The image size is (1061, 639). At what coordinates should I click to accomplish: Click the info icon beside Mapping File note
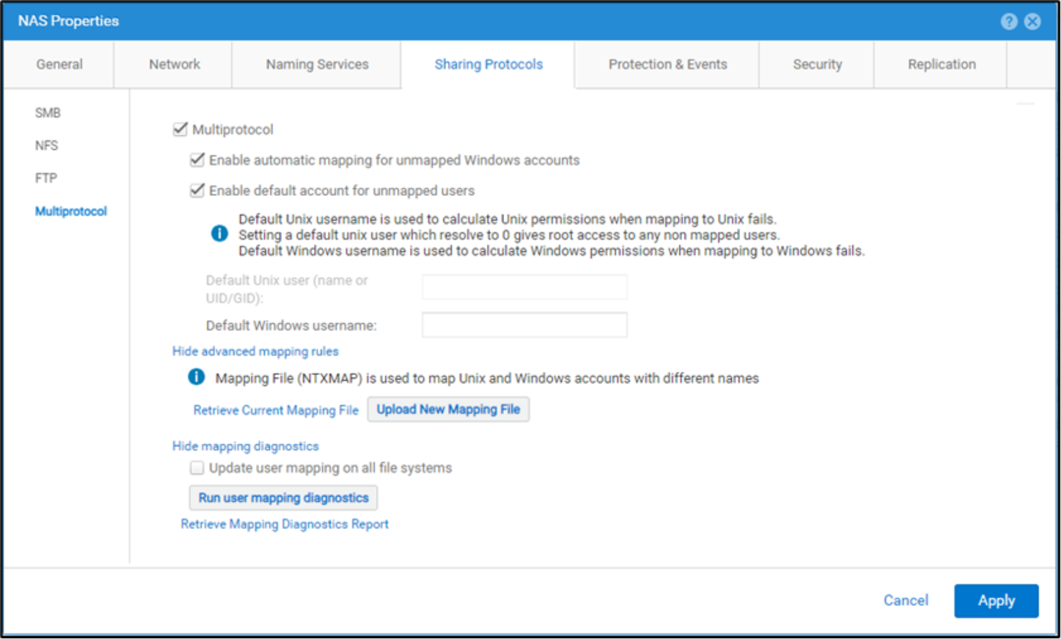point(197,377)
